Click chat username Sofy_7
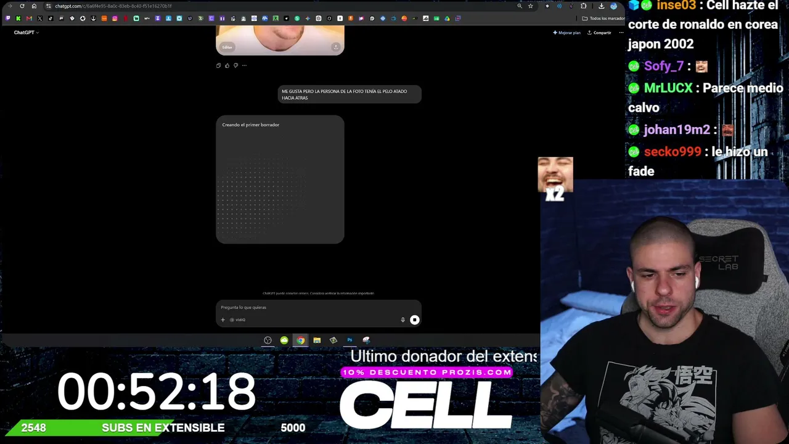The height and width of the screenshot is (444, 789). pos(664,66)
